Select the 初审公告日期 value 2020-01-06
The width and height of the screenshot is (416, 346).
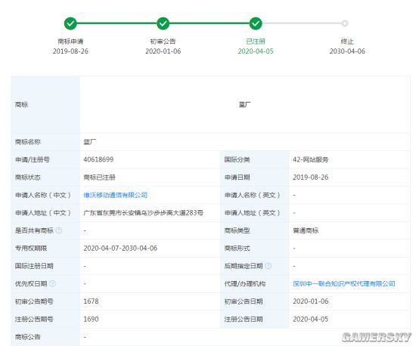point(311,301)
